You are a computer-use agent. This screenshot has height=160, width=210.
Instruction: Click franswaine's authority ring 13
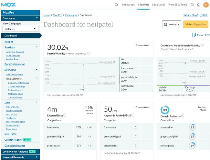click(x=192, y=127)
